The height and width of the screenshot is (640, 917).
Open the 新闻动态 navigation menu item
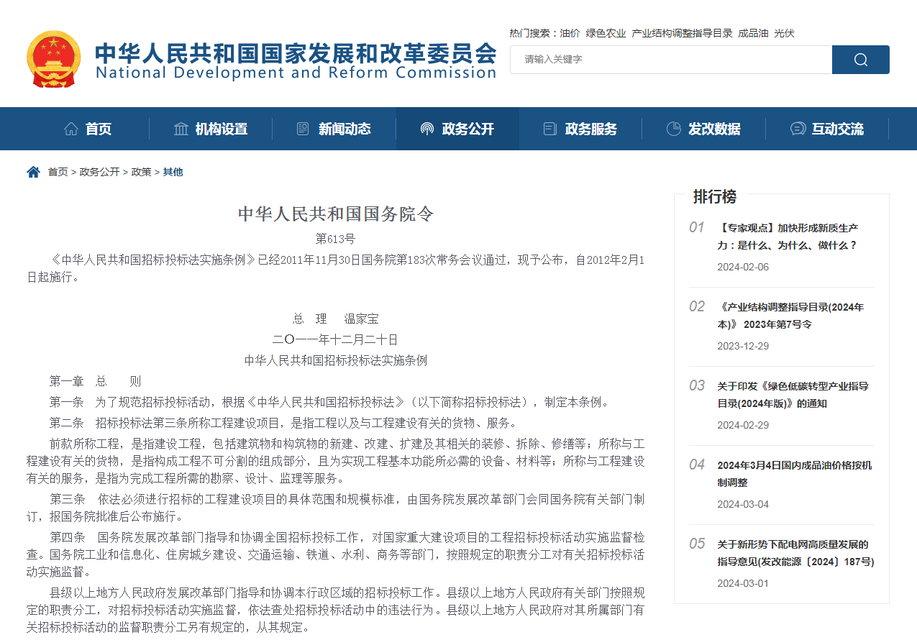pyautogui.click(x=334, y=129)
